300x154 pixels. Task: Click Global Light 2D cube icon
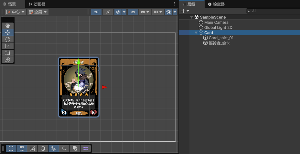coord(201,27)
